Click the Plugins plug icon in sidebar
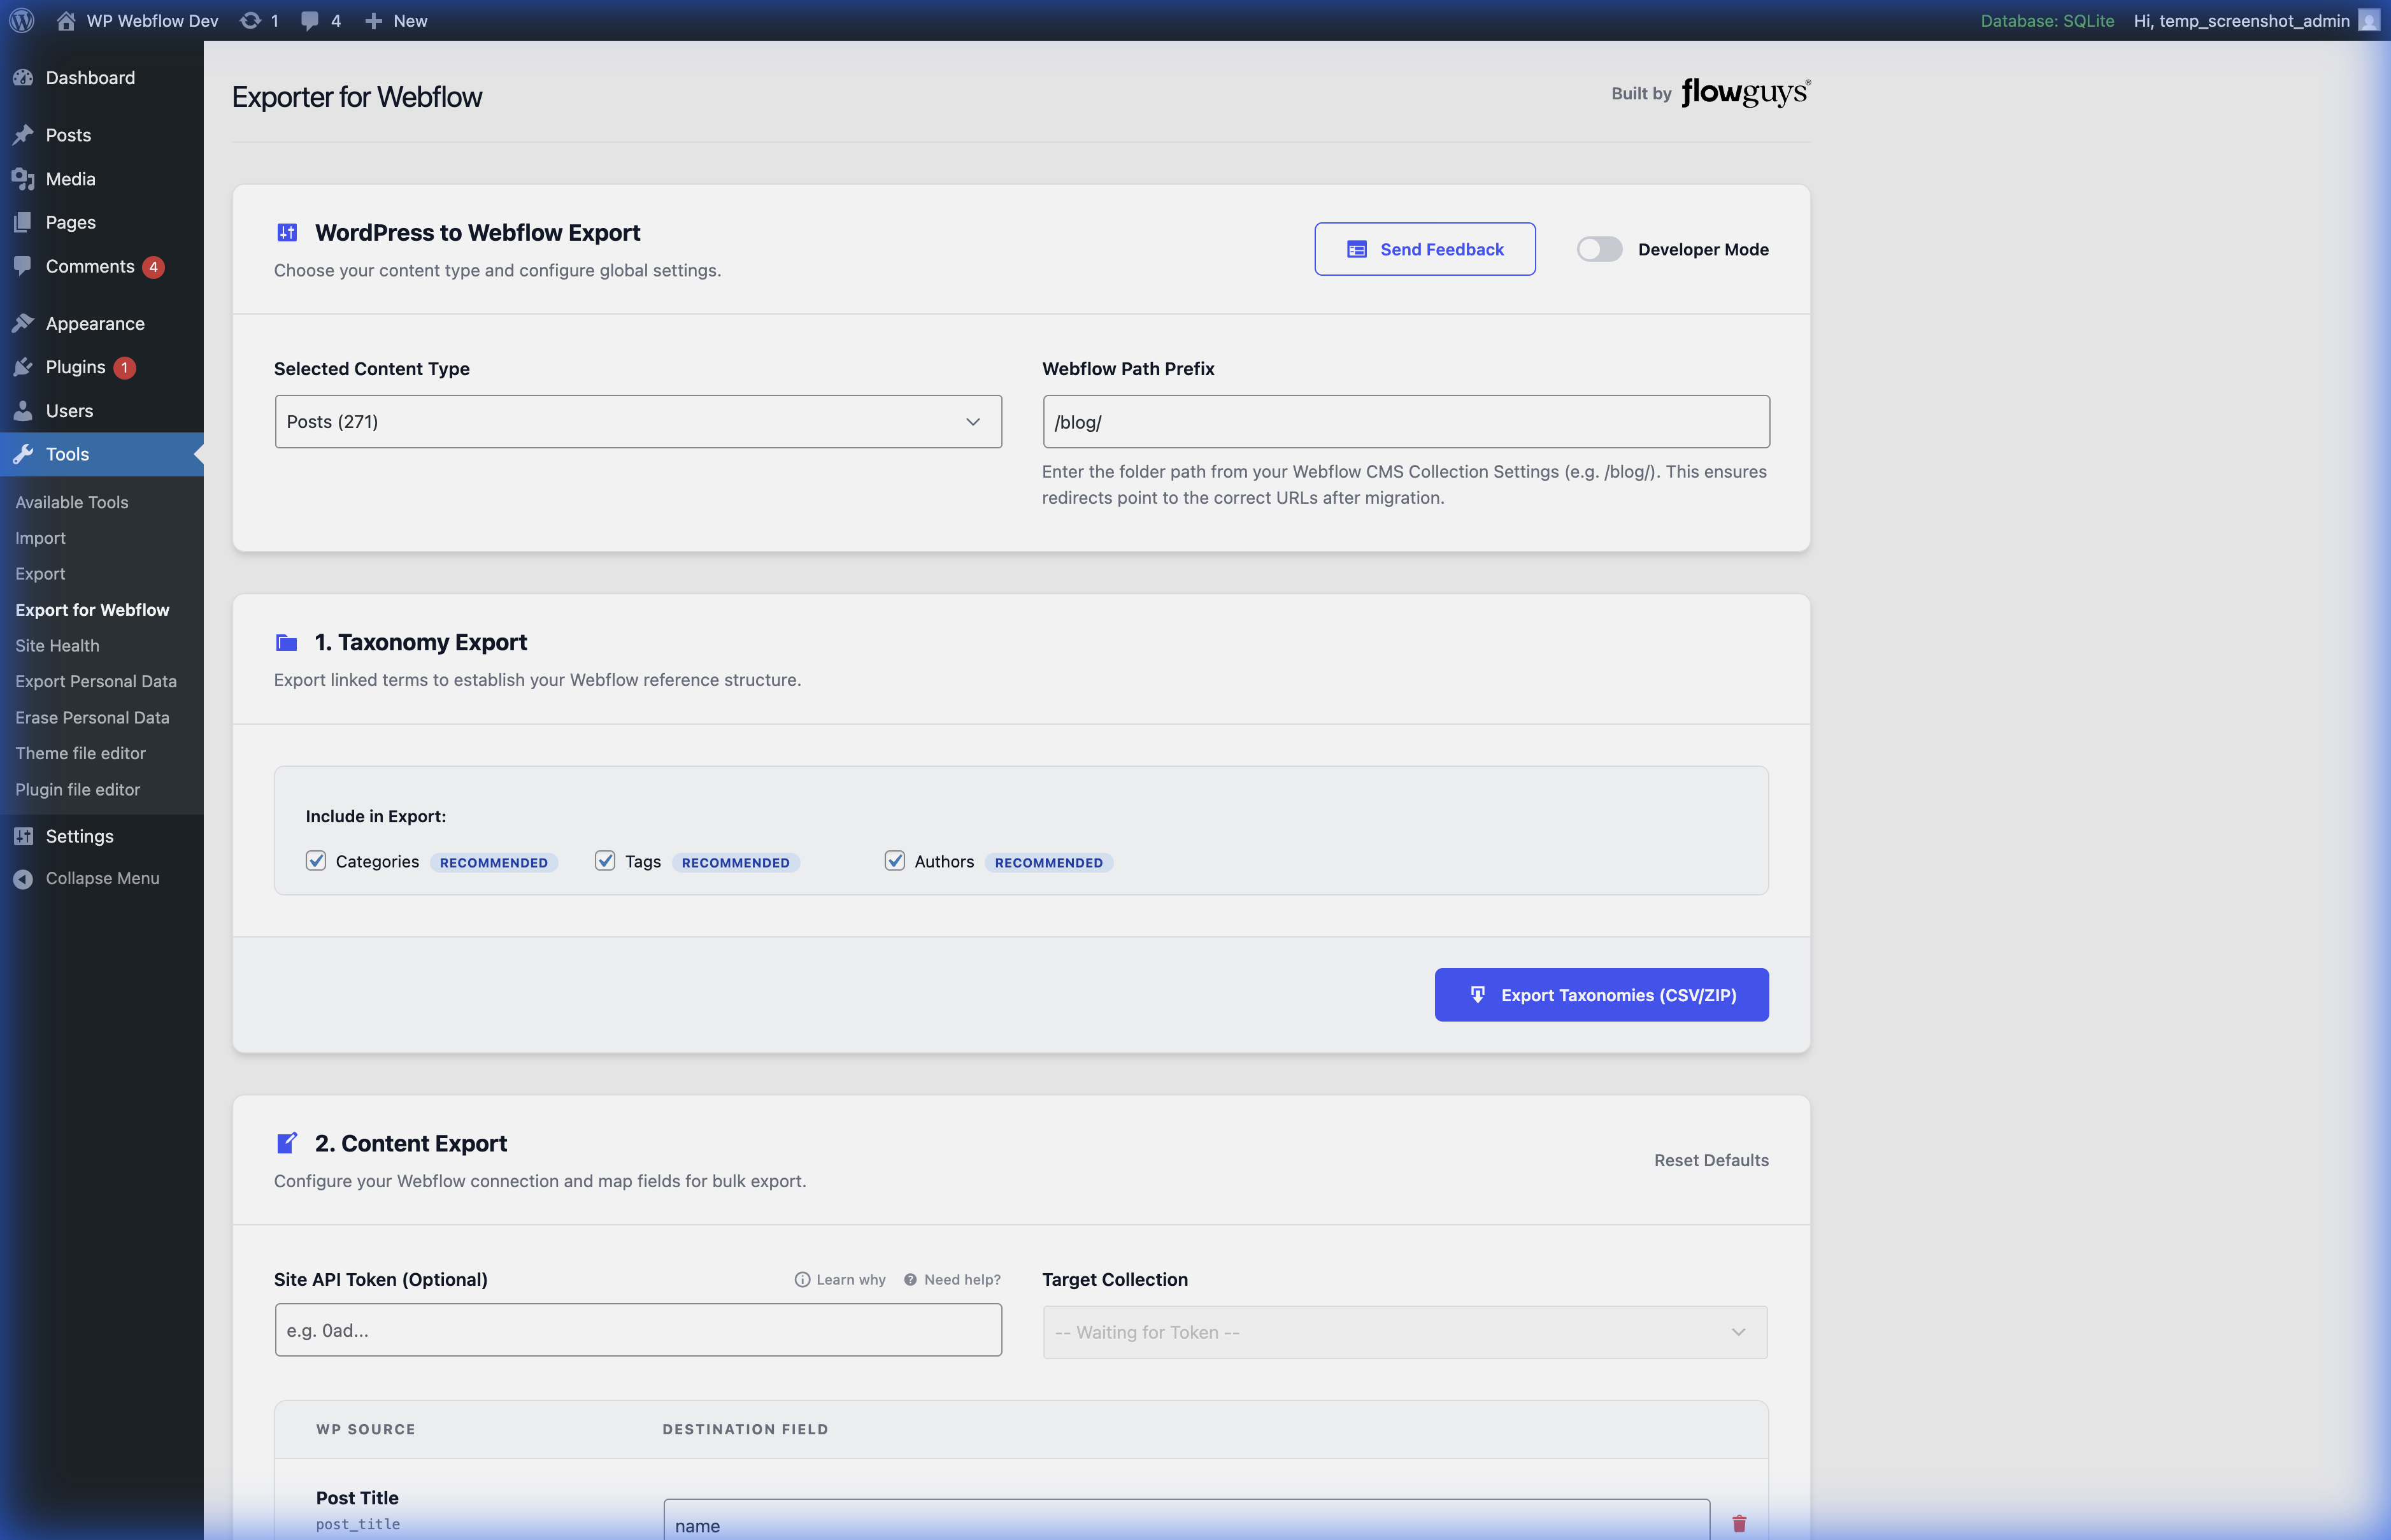 click(x=24, y=366)
